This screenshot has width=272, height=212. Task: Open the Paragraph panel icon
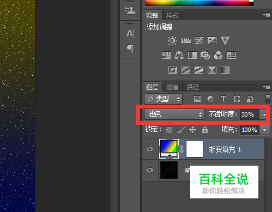(130, 49)
